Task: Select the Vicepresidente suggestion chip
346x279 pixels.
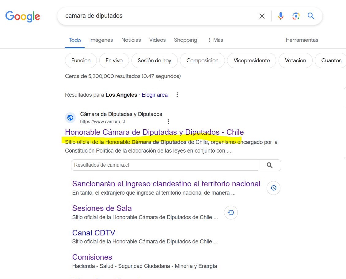Action: click(252, 60)
